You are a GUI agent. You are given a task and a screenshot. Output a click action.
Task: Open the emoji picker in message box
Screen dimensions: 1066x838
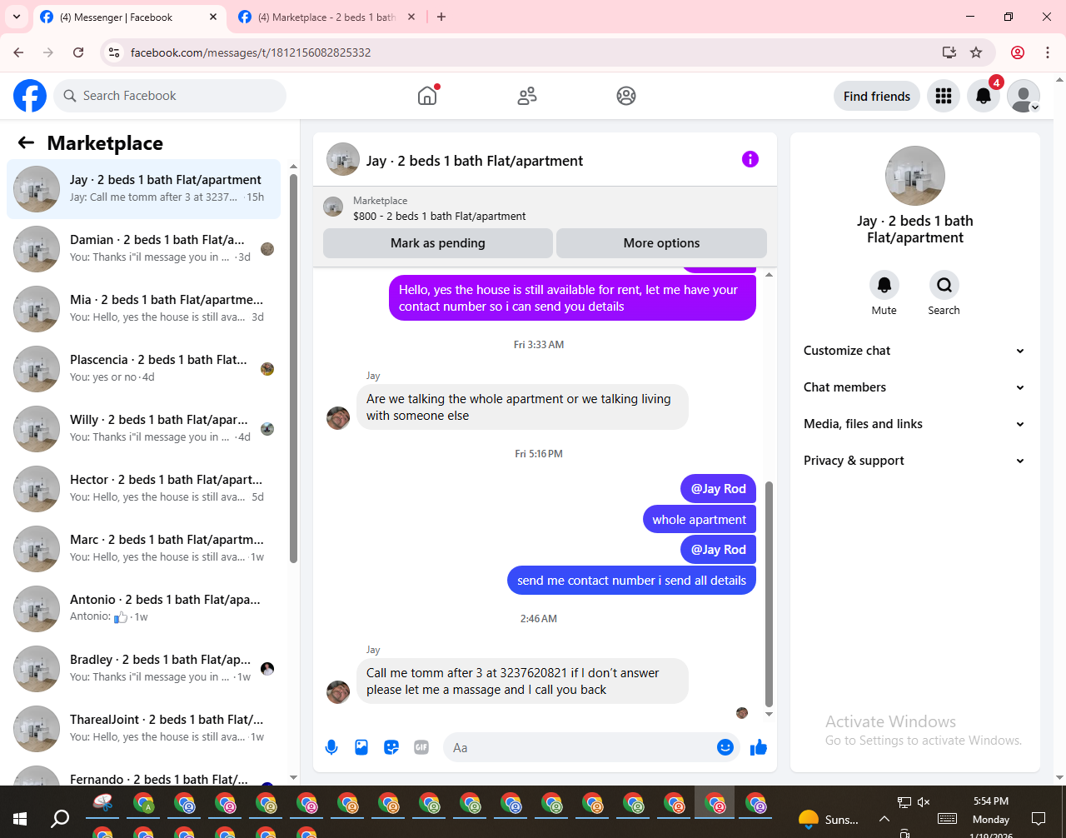[725, 747]
